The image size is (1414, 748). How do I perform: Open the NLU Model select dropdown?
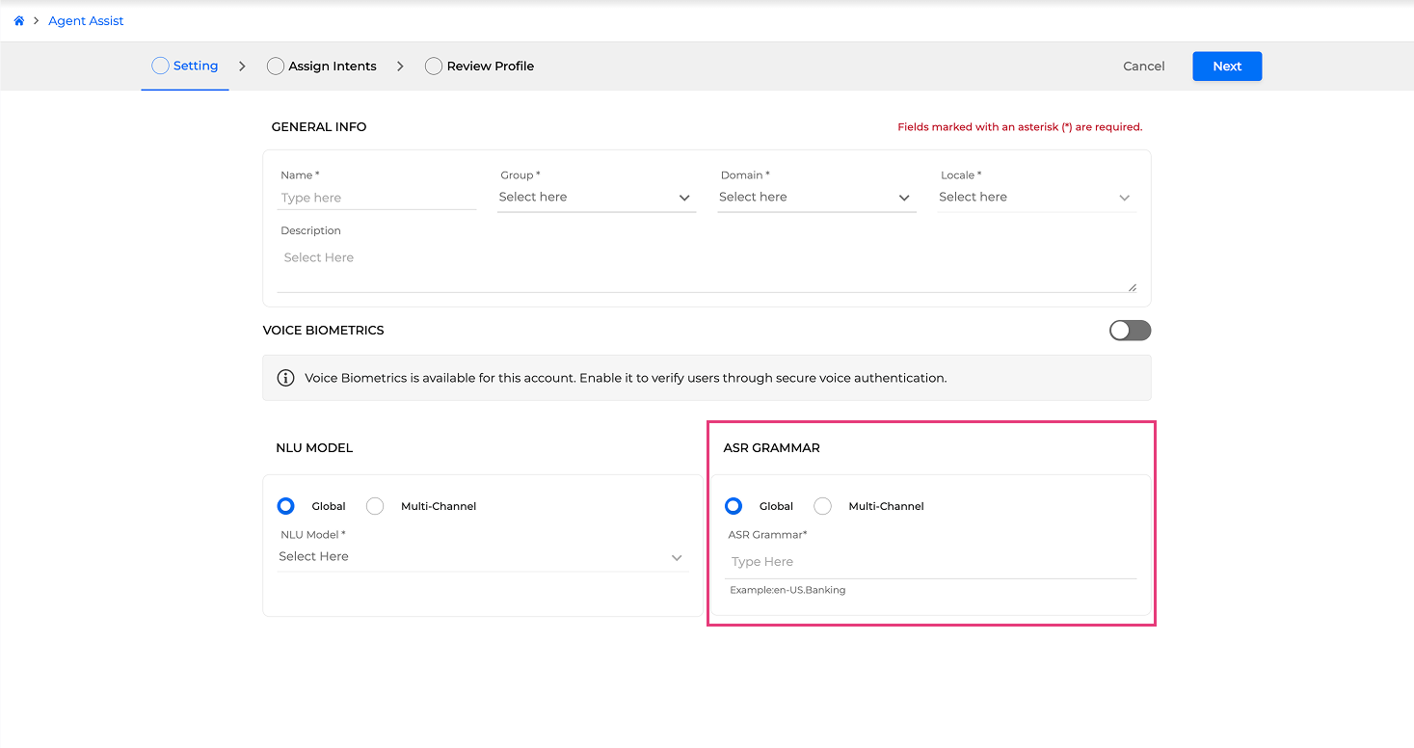coord(482,557)
